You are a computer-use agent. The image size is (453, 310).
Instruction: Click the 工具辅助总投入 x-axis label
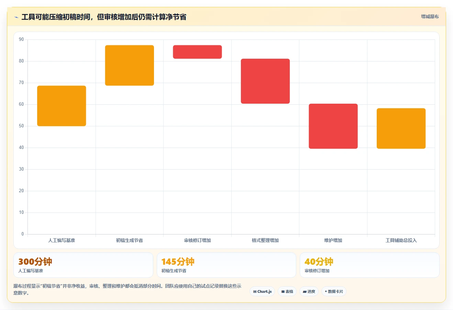pyautogui.click(x=401, y=240)
